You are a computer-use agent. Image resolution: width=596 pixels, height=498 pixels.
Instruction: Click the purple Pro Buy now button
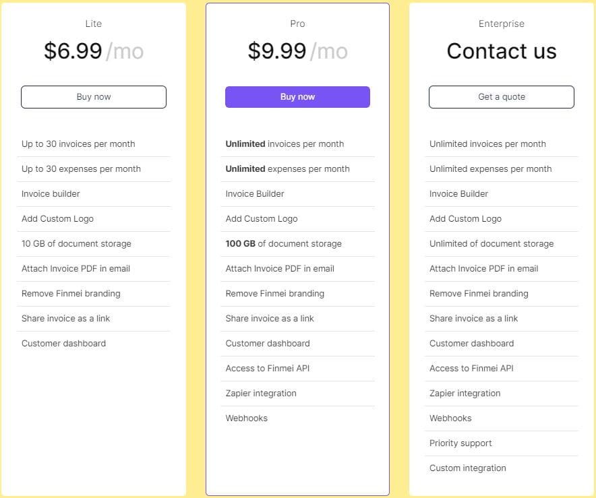point(297,97)
